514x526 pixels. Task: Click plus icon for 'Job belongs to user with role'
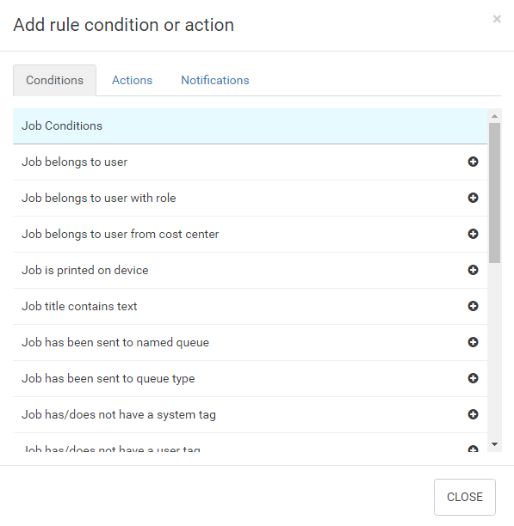[x=473, y=198]
